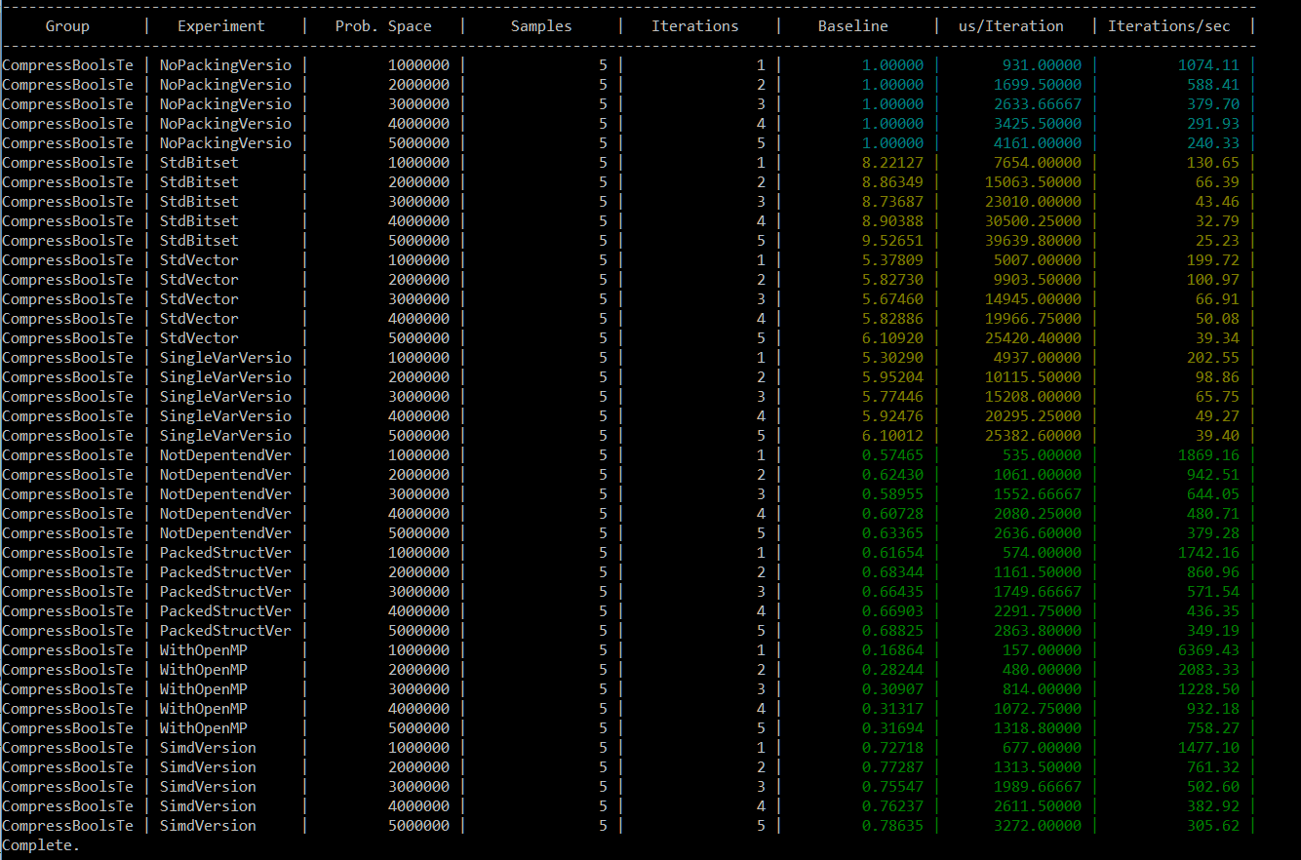Click the us/Iteration value "10115.50000"
Viewport: 1301px width, 860px height.
click(x=1033, y=377)
